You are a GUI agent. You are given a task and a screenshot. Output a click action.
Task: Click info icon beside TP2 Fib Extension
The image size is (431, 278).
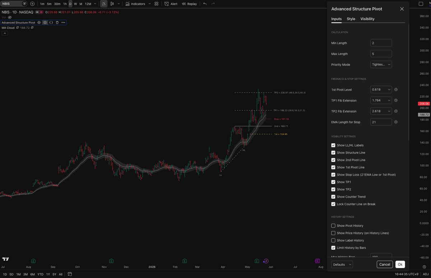tap(395, 111)
